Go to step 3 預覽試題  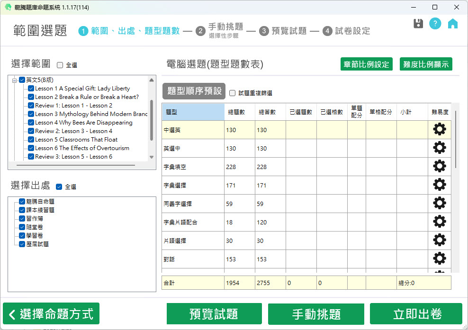coord(283,31)
